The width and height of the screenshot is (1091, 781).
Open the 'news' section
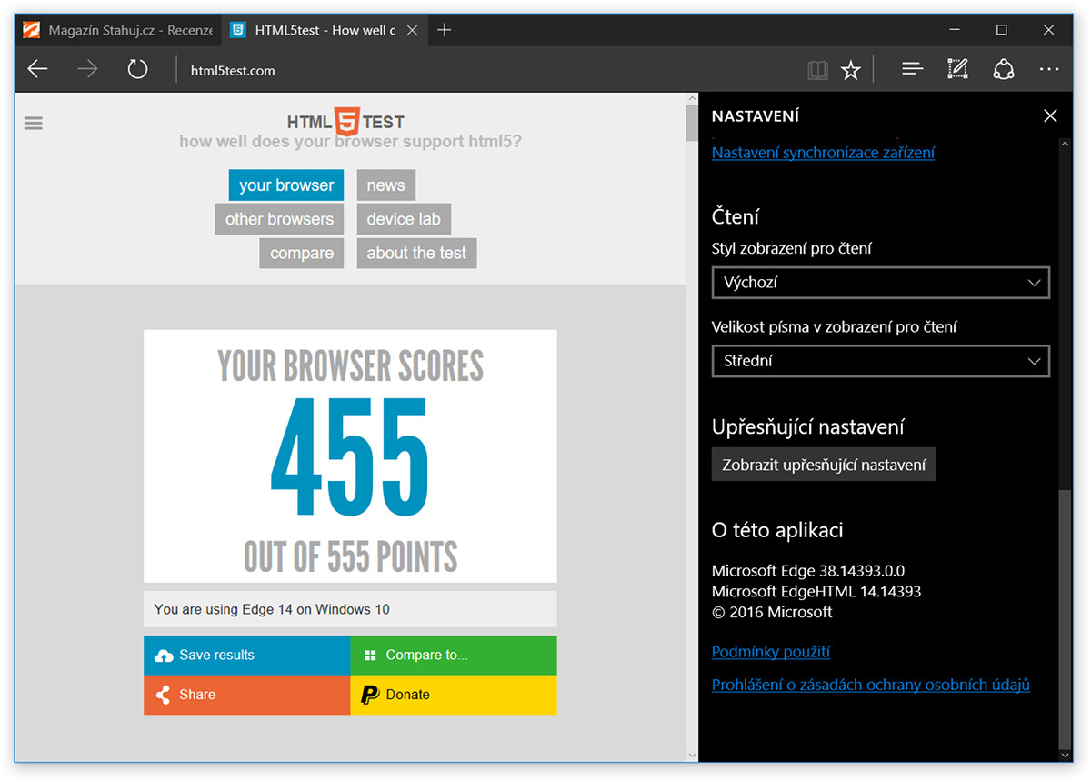click(385, 185)
